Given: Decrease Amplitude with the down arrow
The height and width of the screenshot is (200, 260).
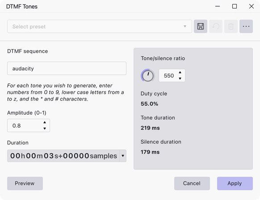Looking at the screenshot, I should (x=45, y=129).
